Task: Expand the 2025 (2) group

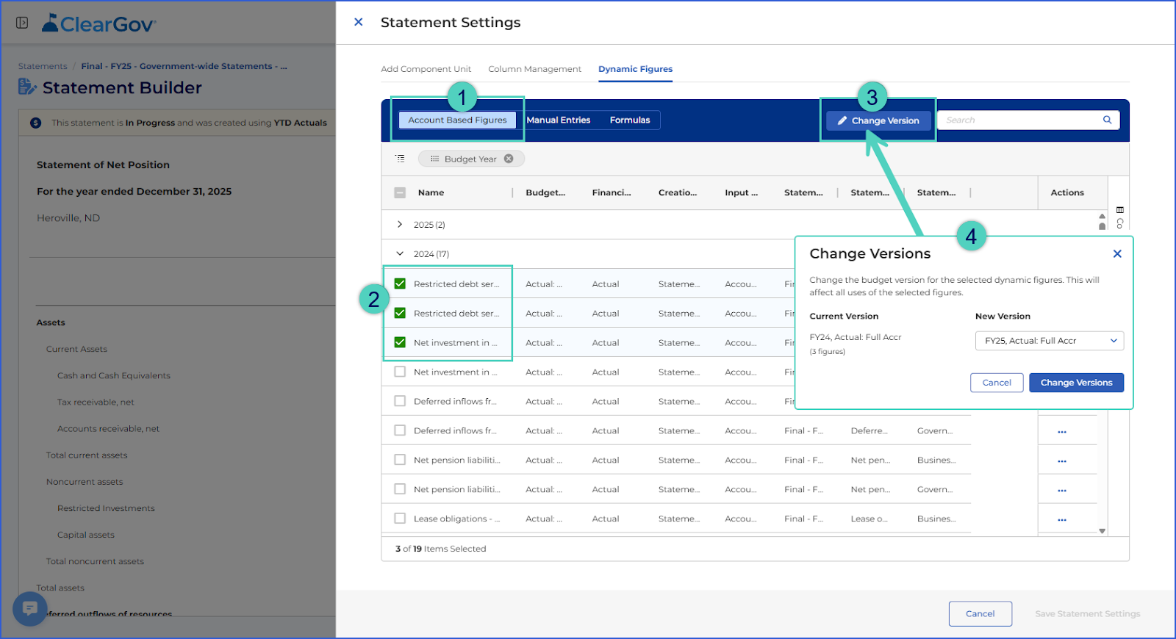Action: pyautogui.click(x=400, y=224)
